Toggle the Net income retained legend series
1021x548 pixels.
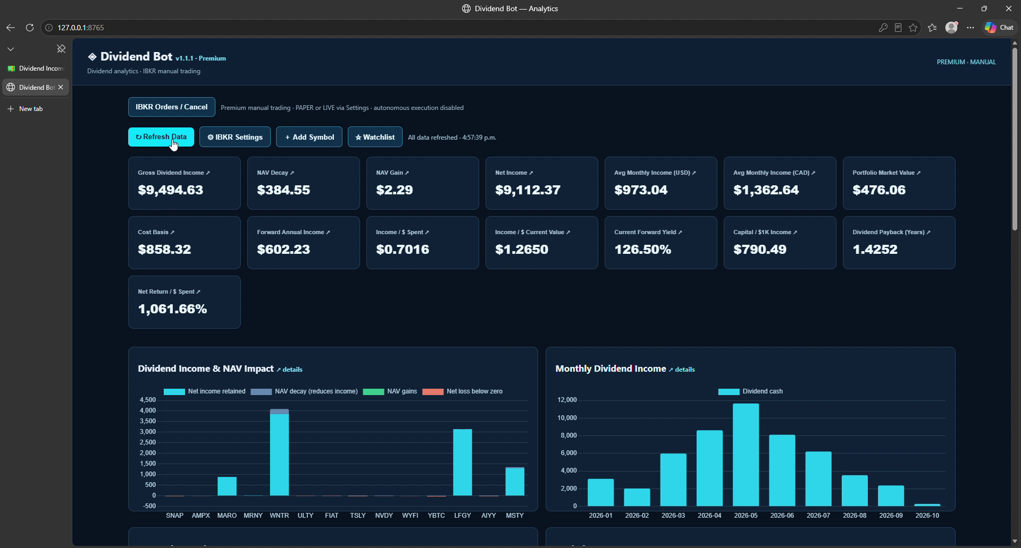point(205,391)
